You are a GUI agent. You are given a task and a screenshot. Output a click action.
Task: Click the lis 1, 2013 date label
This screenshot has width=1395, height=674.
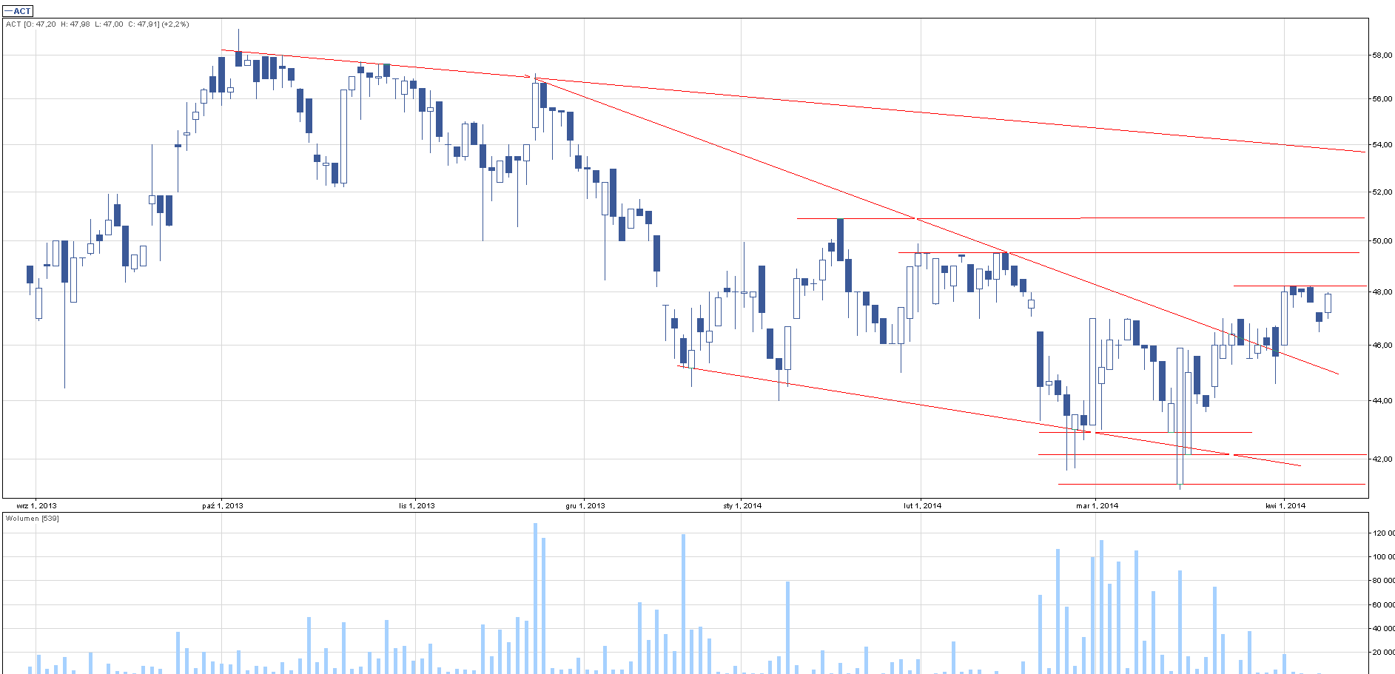[417, 506]
